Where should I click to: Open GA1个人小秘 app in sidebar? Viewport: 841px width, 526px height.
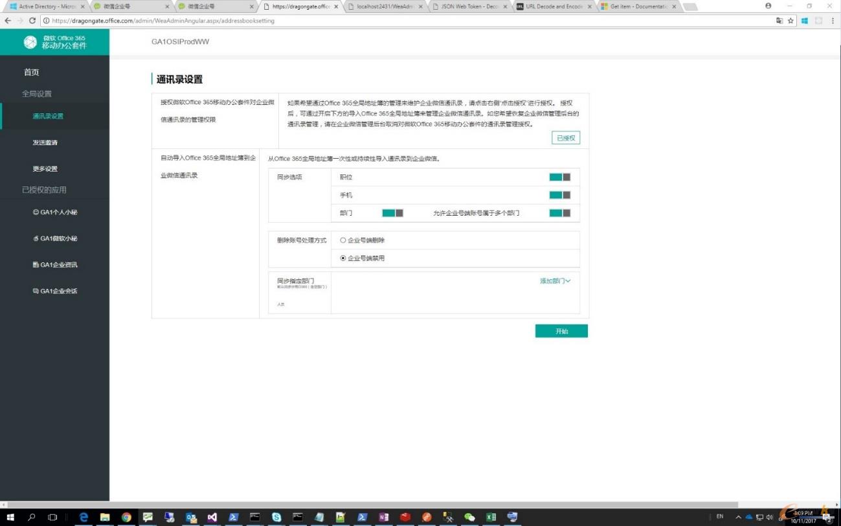(x=55, y=212)
